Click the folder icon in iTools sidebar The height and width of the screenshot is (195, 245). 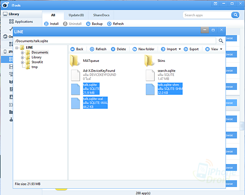(x=11, y=112)
